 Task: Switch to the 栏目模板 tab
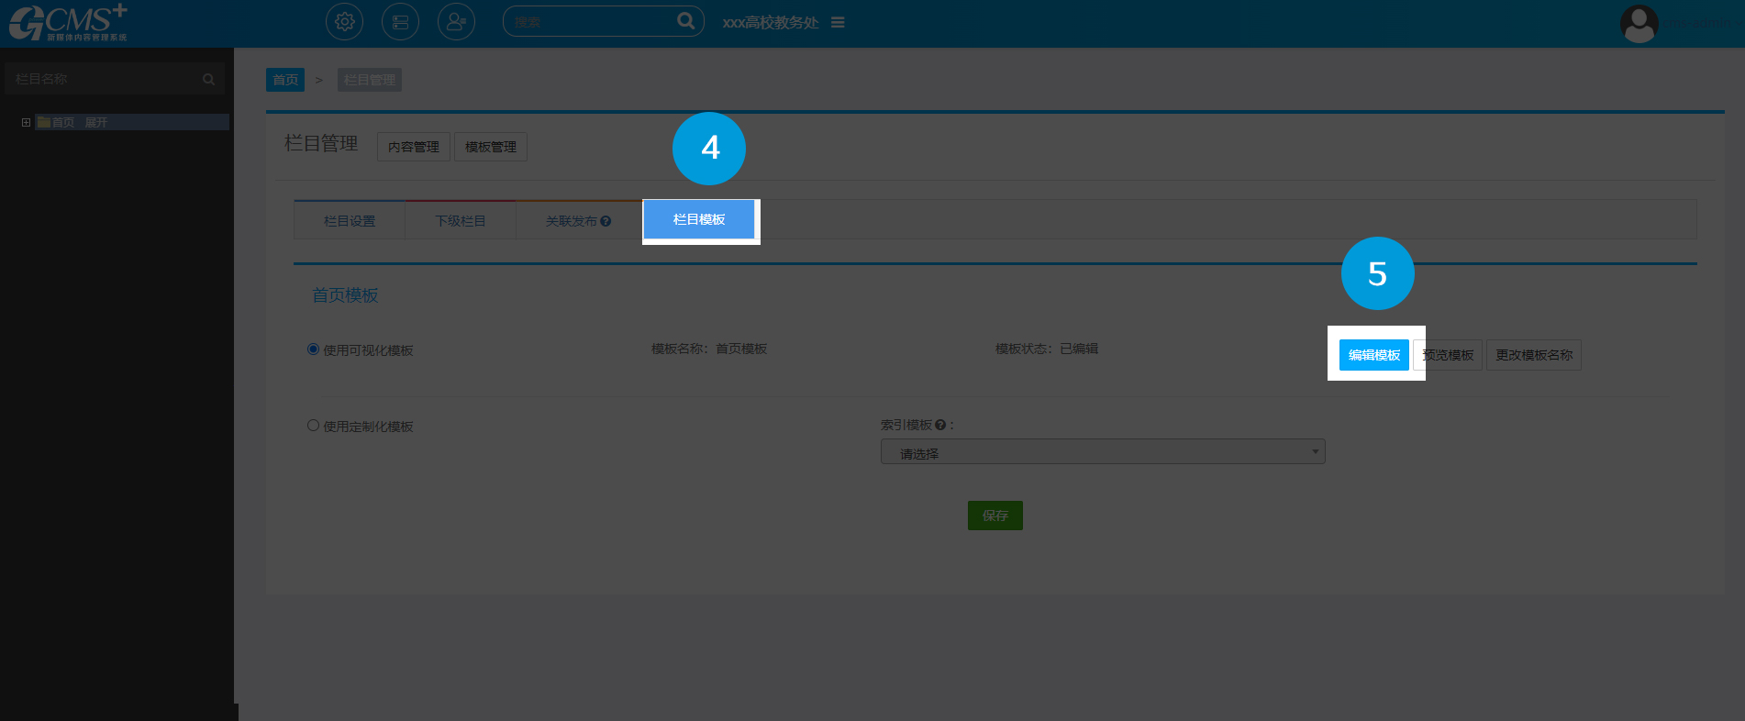point(699,220)
